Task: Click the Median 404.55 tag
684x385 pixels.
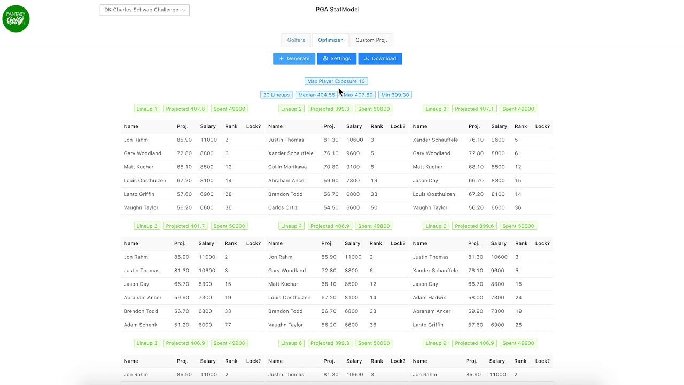Action: (x=316, y=95)
